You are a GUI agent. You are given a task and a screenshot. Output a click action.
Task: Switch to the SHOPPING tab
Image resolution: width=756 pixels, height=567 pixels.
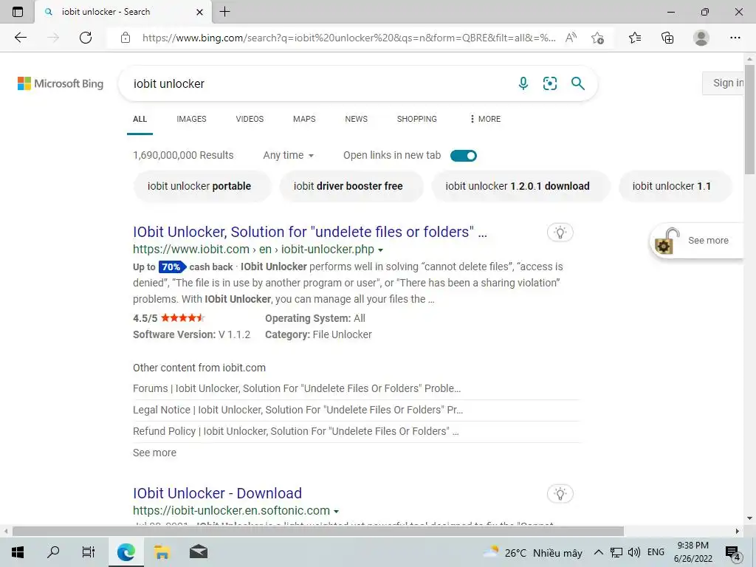(x=417, y=119)
